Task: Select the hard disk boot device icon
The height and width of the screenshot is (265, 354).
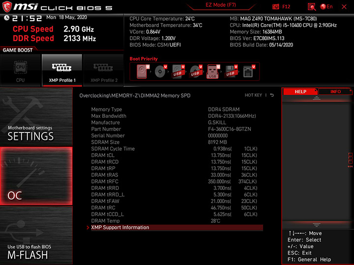Action: [x=143, y=72]
